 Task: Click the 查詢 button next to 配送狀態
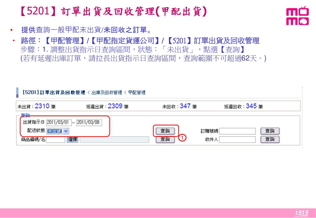[165, 131]
